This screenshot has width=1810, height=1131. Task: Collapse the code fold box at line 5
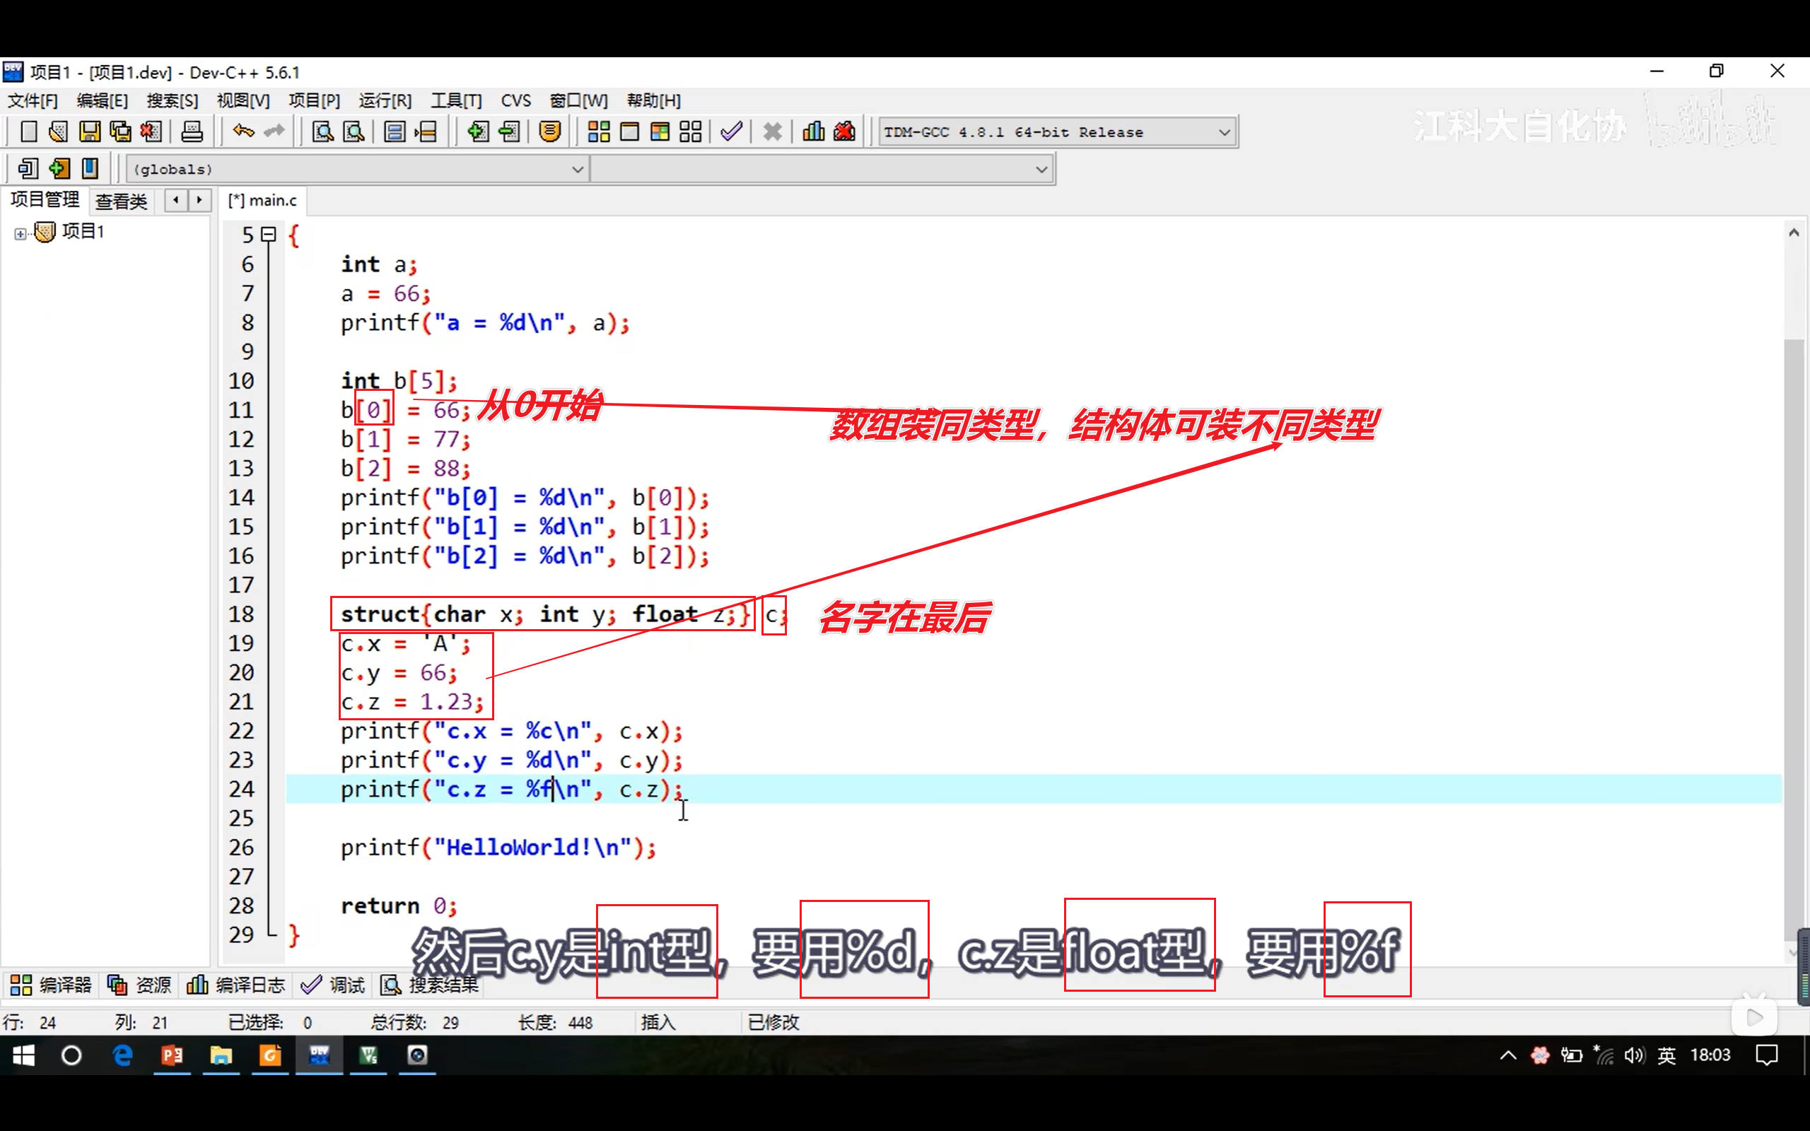(x=269, y=235)
